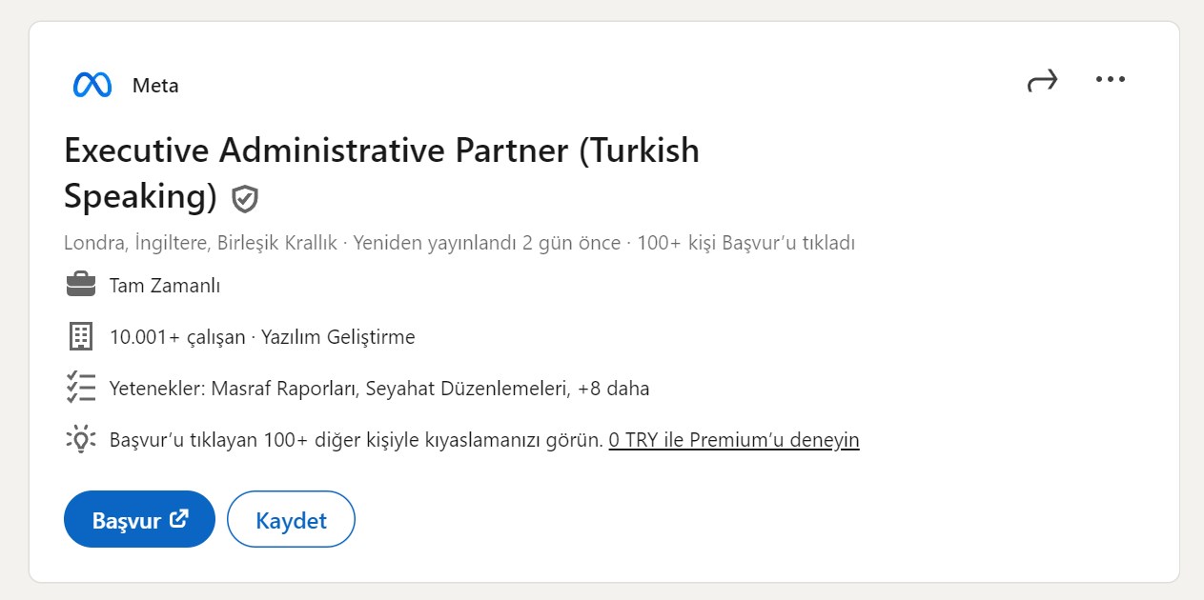Save the job with Kaydet button

tap(292, 519)
